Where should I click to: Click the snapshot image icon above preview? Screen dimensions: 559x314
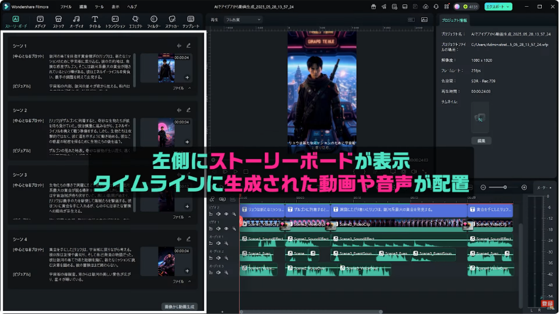tap(424, 20)
